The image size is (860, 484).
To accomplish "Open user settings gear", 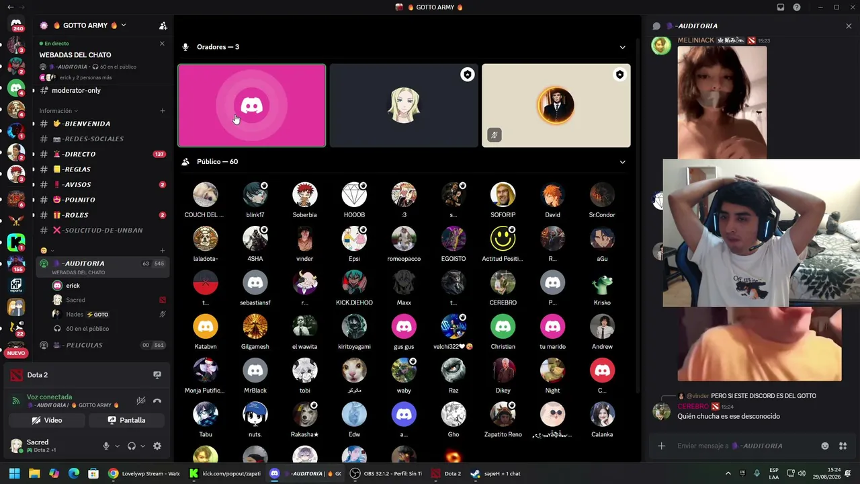I will pos(157,446).
